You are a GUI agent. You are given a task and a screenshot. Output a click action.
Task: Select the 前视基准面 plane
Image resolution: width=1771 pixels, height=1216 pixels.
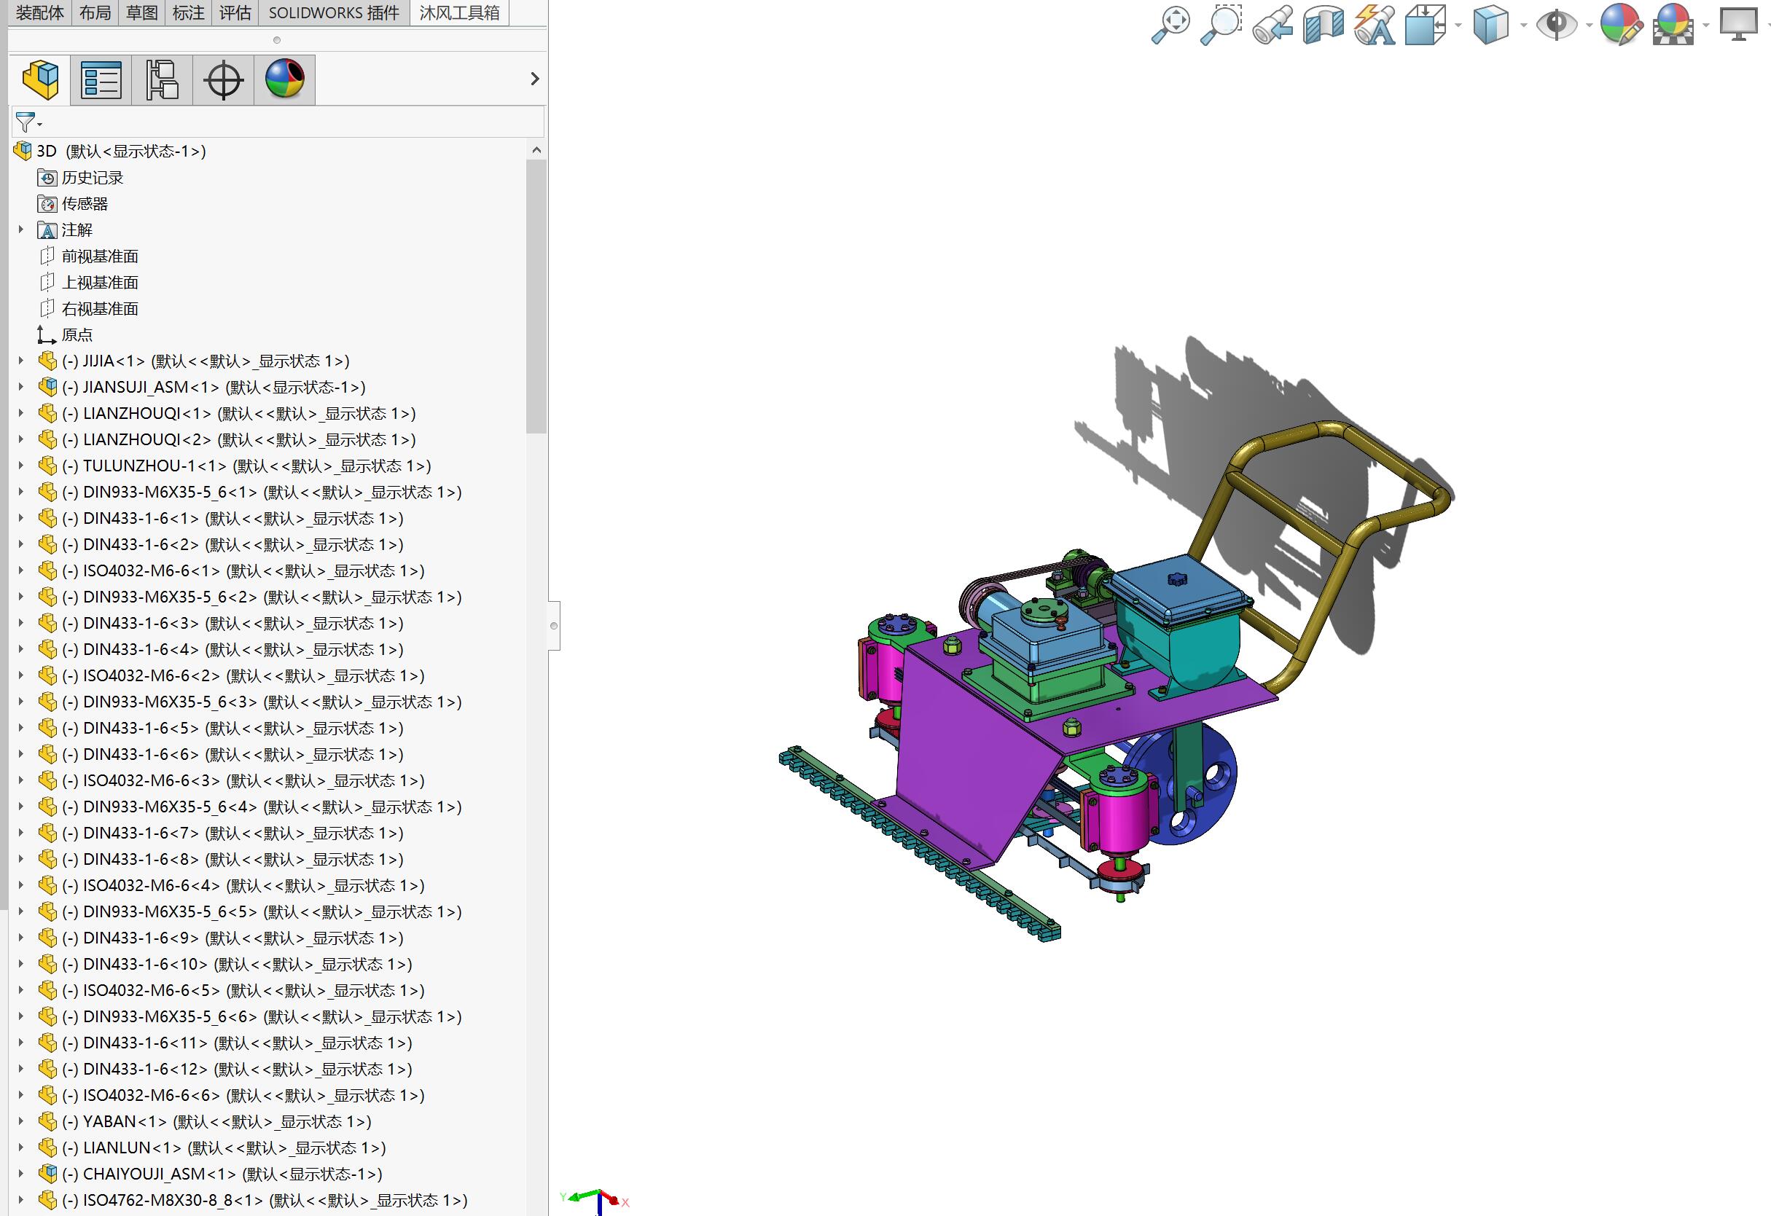point(100,256)
